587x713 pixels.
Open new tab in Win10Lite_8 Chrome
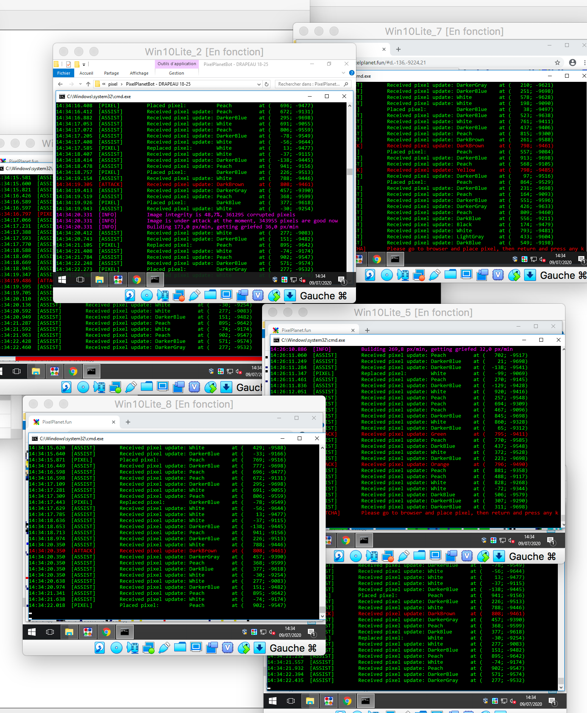[x=128, y=422]
